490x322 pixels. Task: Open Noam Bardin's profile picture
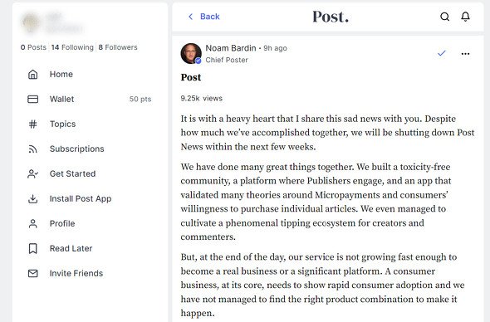(x=191, y=53)
